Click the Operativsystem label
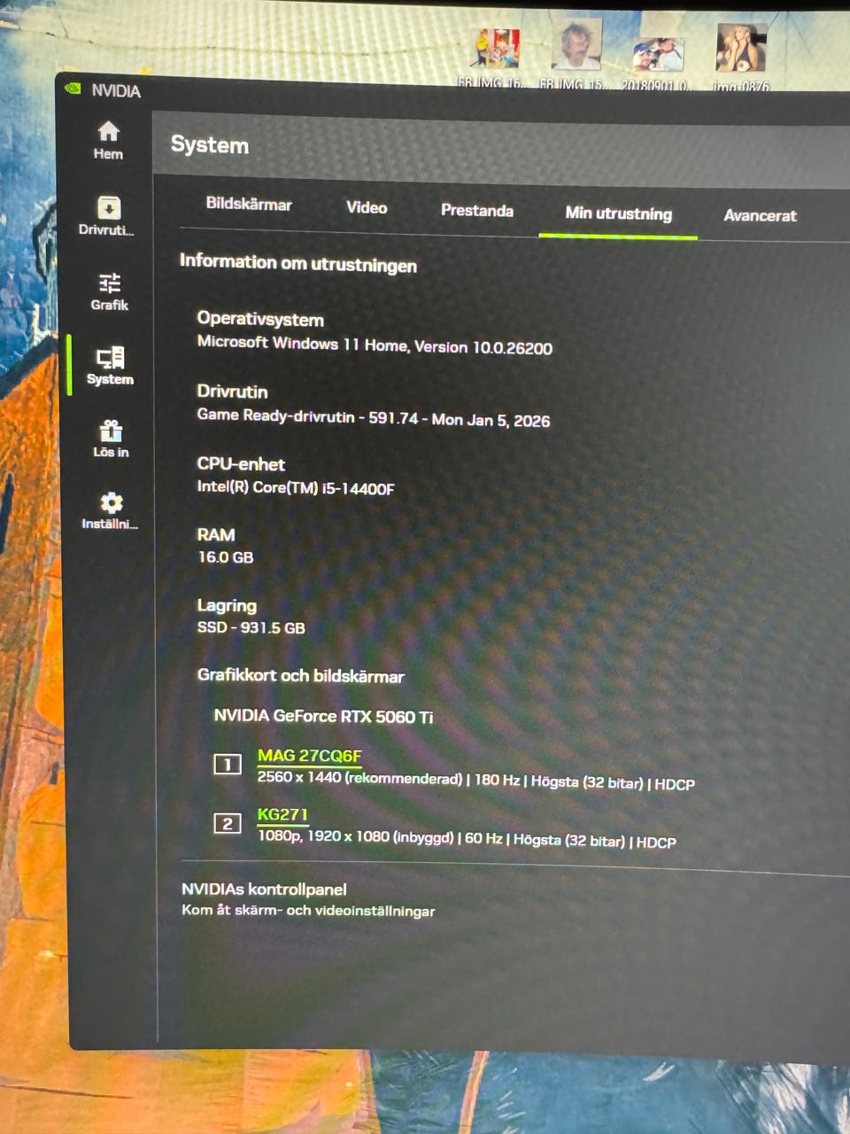 coord(260,319)
